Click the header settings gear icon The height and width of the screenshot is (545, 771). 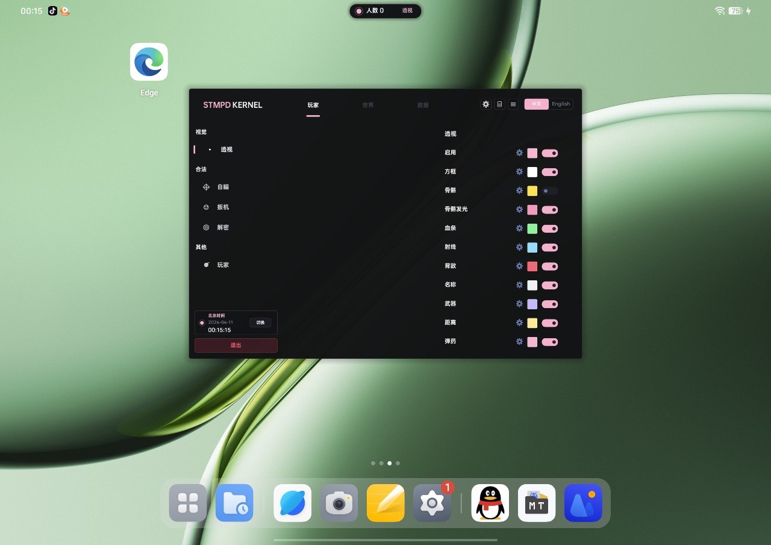coord(485,104)
